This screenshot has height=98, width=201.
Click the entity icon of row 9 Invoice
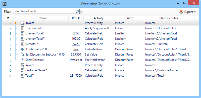(22, 65)
